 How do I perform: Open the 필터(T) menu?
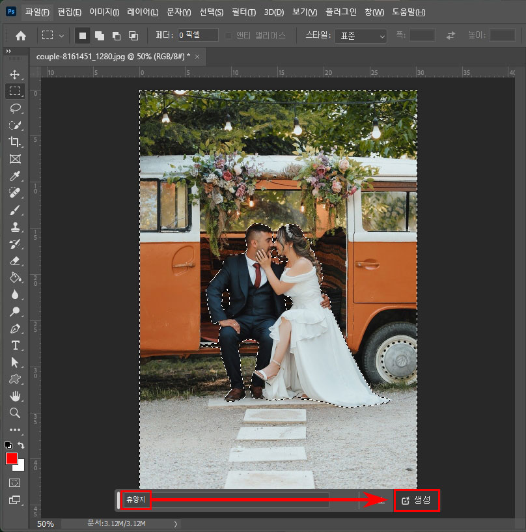click(x=244, y=12)
